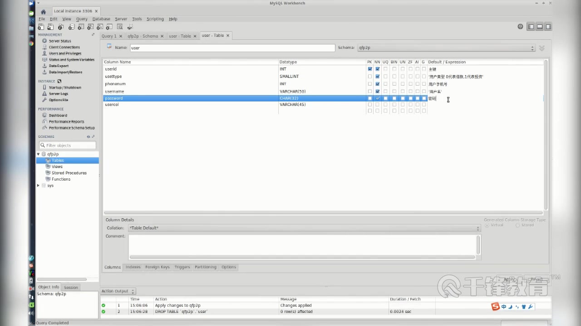Click the create function toolbar icon

(x=109, y=27)
